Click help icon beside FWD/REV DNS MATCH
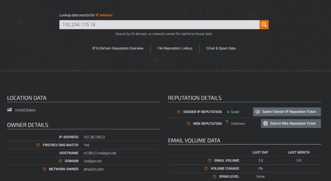Viewport: 331px width, 181px height. point(38,145)
